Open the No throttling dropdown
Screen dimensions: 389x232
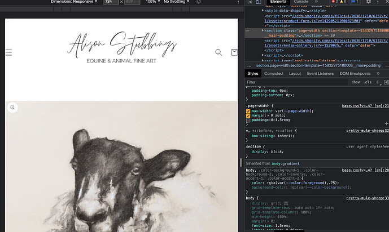(x=176, y=2)
